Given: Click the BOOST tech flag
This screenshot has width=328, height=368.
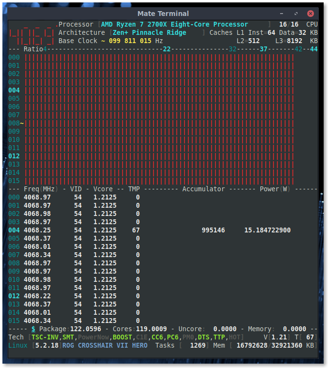Looking at the screenshot, I should [122, 337].
